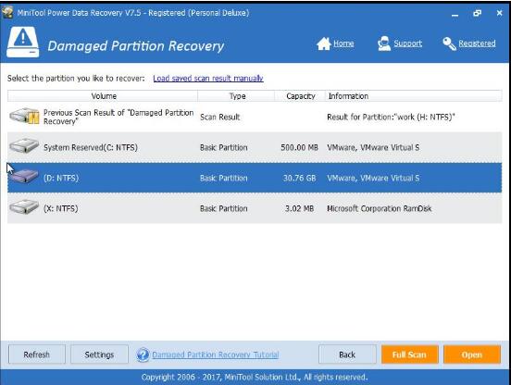Screen dimensions: 511x385
Task: Click 'Result for Partition: work (H: NTFS)' text
Action: [391, 117]
